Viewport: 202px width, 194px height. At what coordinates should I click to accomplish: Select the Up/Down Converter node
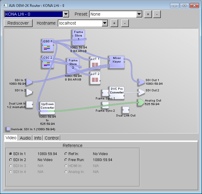48,108
